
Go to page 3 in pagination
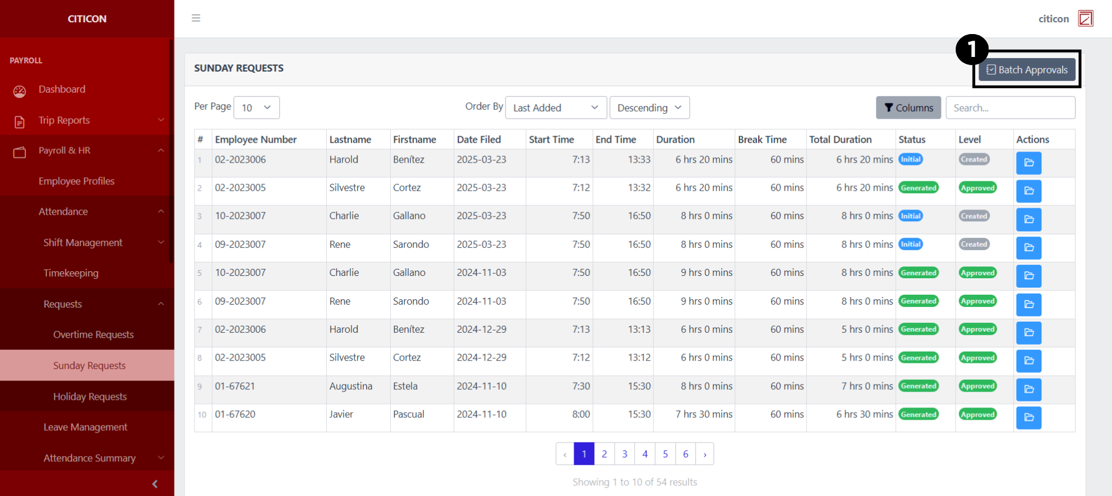coord(625,454)
